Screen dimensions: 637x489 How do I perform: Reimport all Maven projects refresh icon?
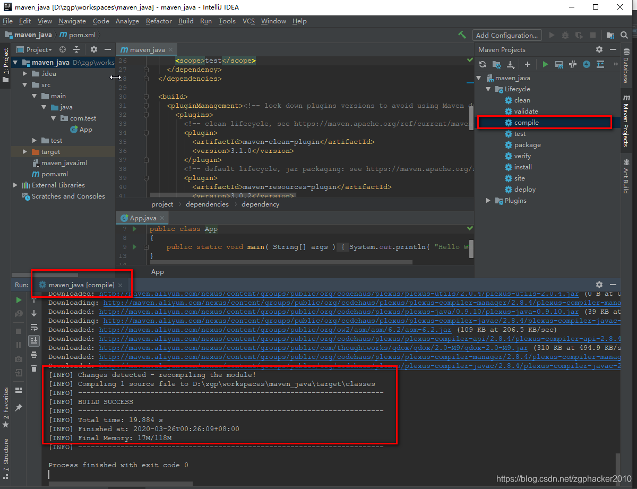[483, 64]
